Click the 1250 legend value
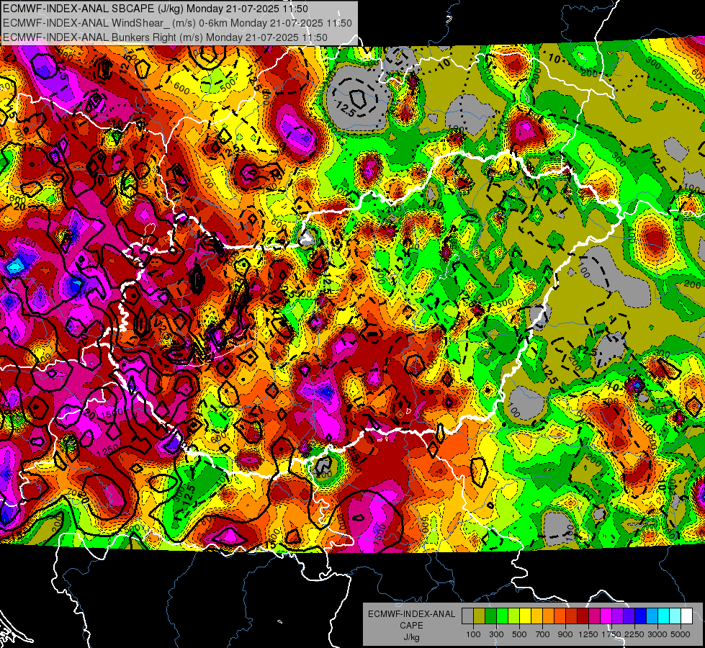Image resolution: width=705 pixels, height=648 pixels. point(588,634)
